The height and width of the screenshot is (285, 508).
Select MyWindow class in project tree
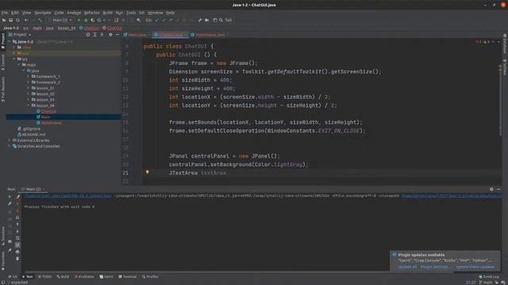point(51,123)
